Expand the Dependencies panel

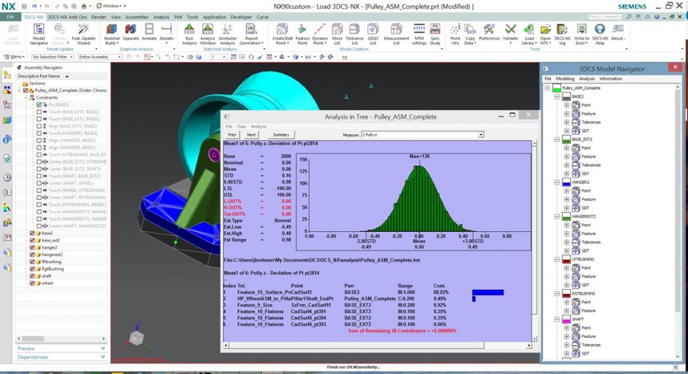tap(53, 357)
